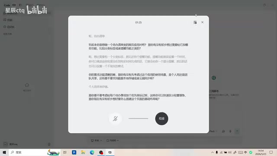Open the blue P app on taskbar

74,152
